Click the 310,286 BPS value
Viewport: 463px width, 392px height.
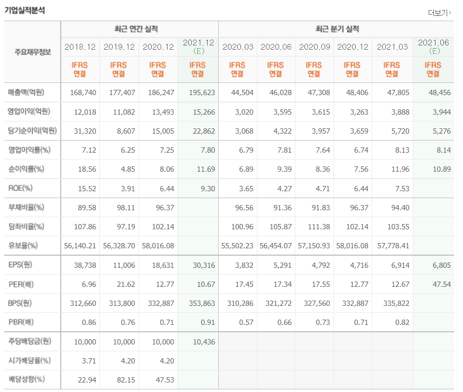click(240, 303)
